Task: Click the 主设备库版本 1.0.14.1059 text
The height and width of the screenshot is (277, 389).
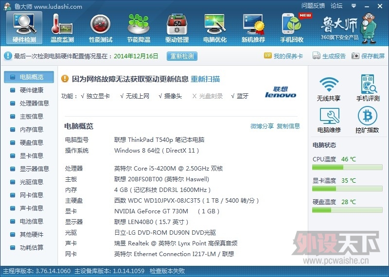Action: tap(109, 271)
